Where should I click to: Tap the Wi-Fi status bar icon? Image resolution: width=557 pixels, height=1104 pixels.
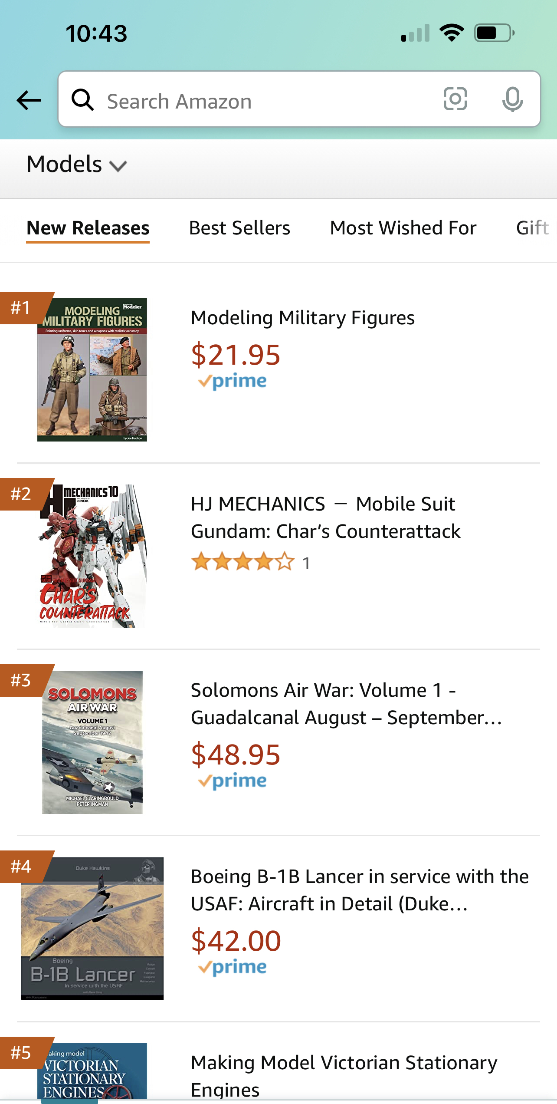point(452,33)
